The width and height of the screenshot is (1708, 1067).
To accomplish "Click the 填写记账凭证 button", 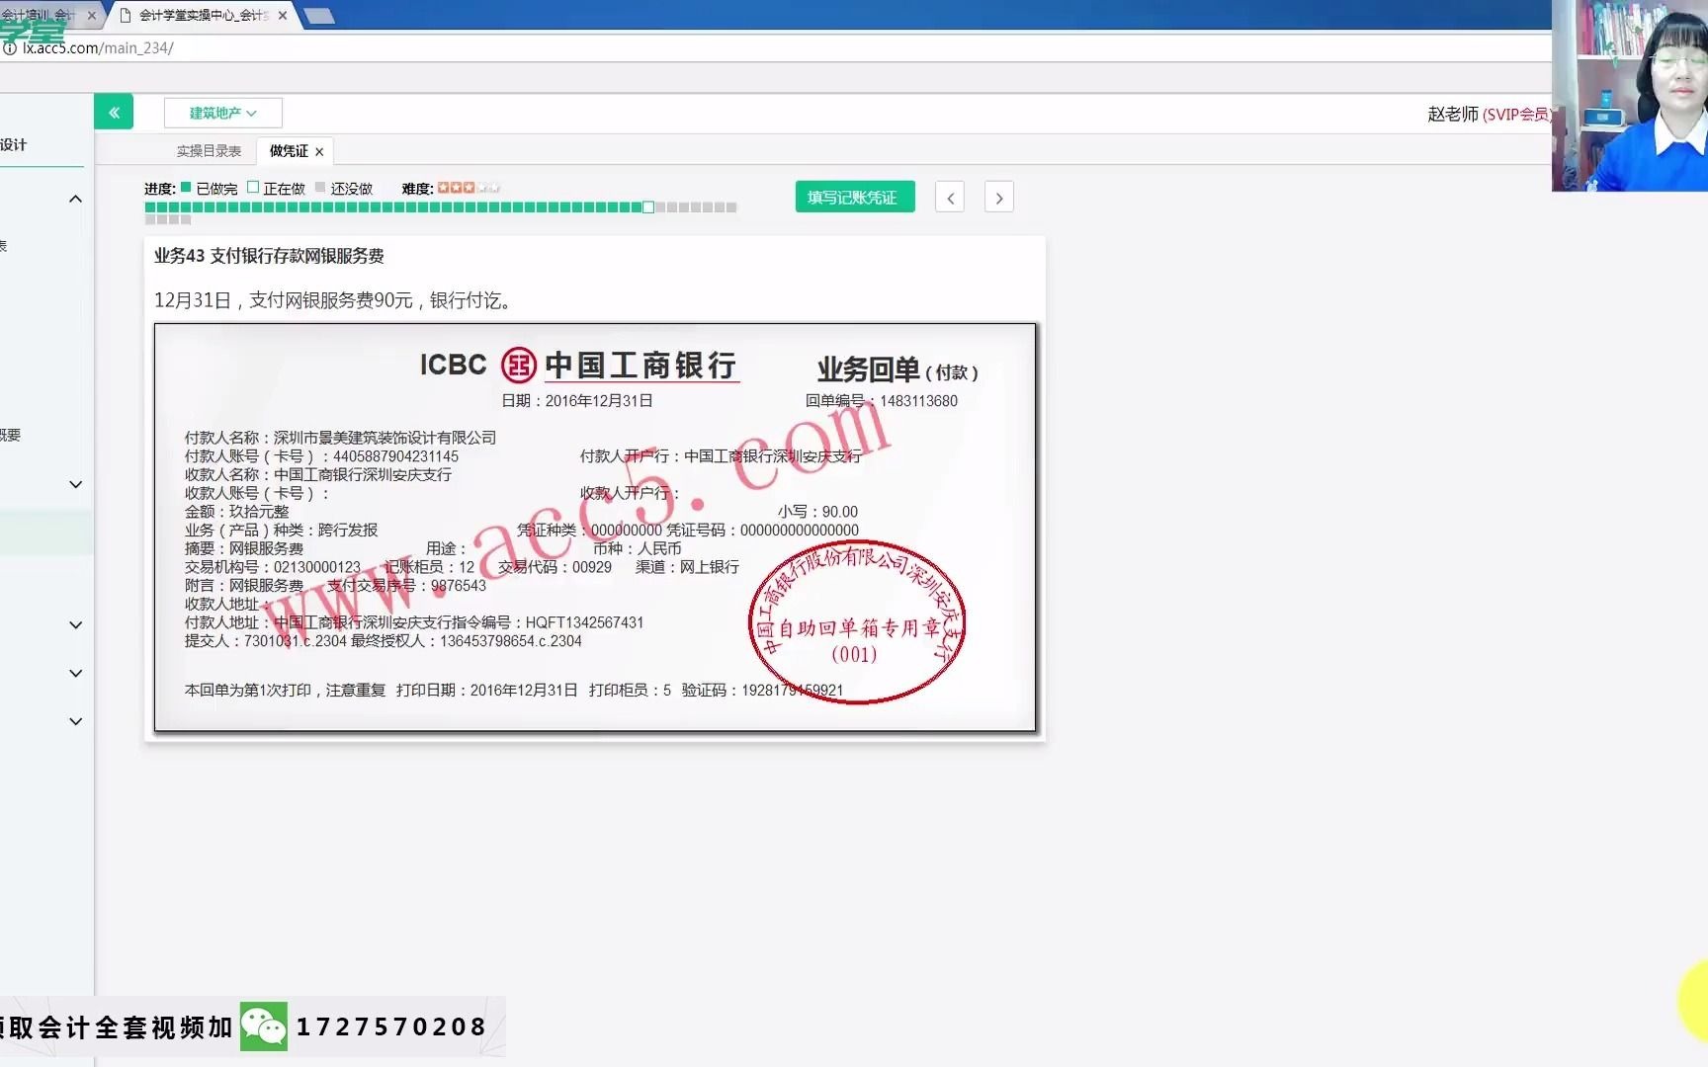I will [x=855, y=197].
